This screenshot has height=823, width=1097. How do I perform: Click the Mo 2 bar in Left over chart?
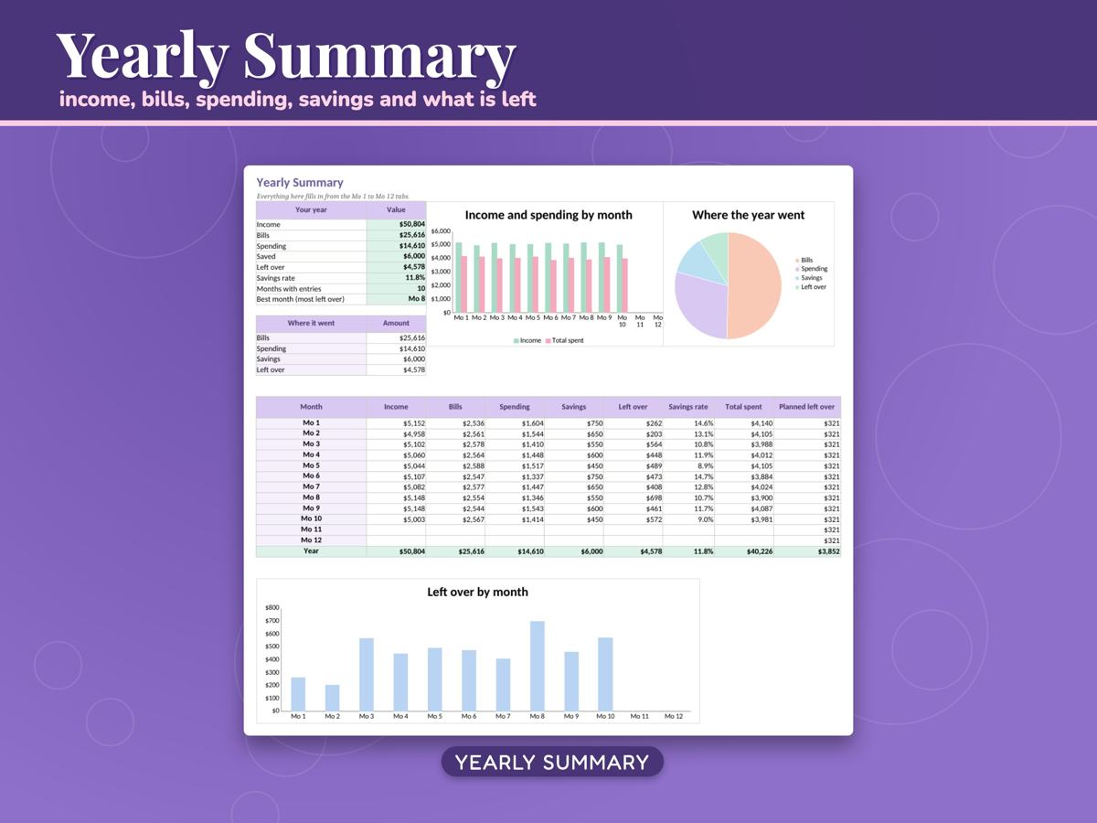[332, 698]
